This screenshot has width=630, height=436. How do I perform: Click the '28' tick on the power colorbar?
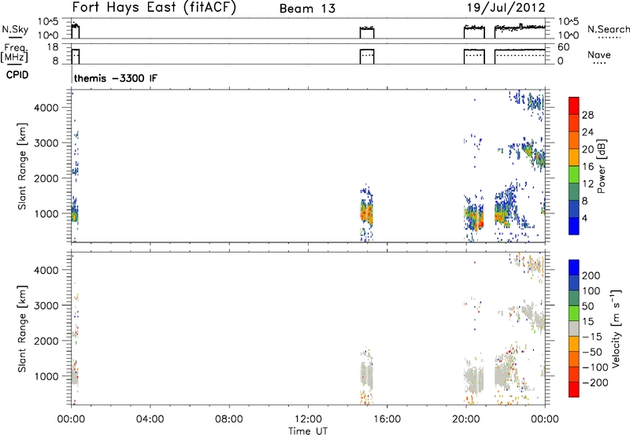click(x=587, y=115)
